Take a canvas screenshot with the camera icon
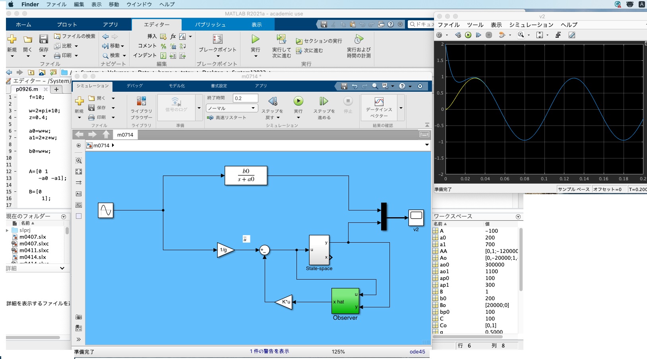 pyautogui.click(x=79, y=317)
